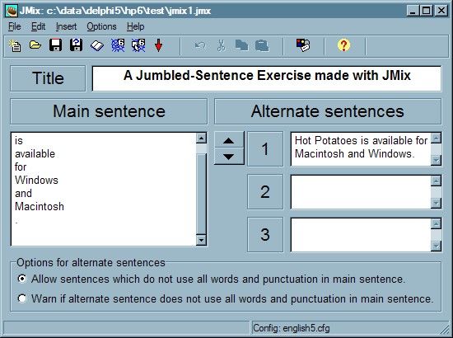Open the Insert menu

pos(66,26)
